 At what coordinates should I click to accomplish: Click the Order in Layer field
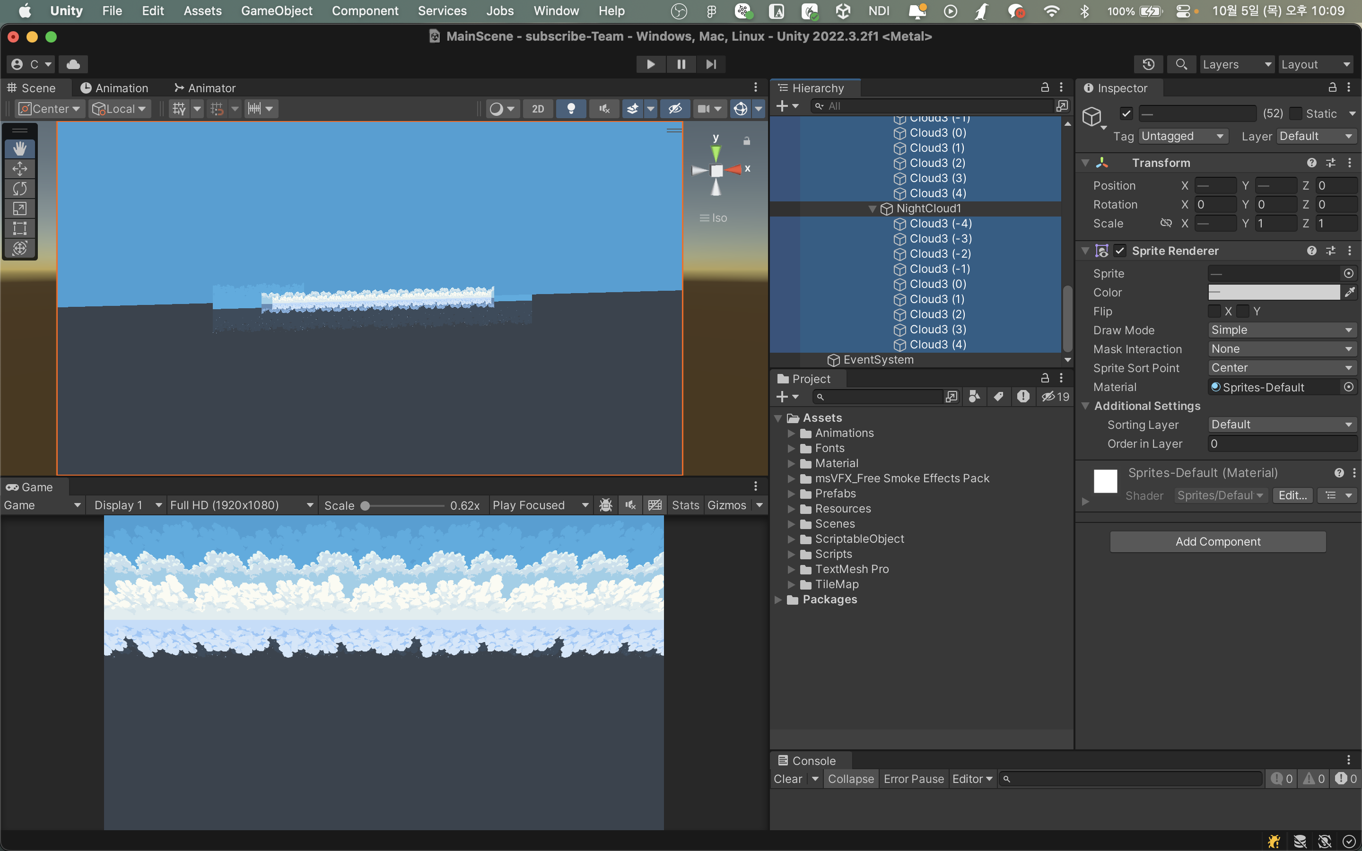1281,443
